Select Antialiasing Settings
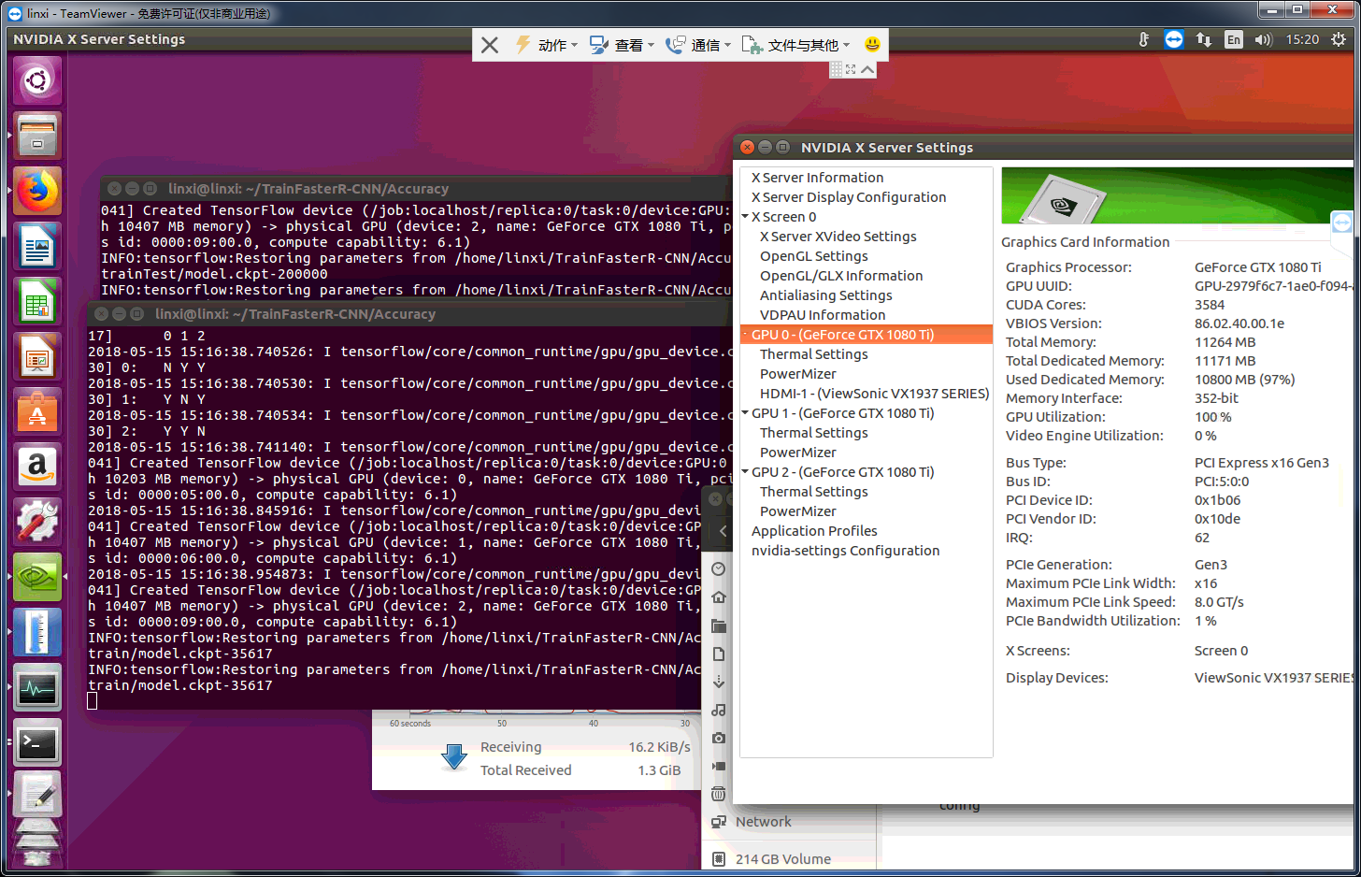Viewport: 1361px width, 877px height. [825, 295]
